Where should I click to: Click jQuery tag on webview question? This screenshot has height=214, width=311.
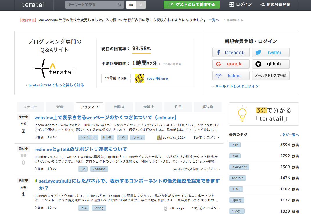click(x=138, y=137)
